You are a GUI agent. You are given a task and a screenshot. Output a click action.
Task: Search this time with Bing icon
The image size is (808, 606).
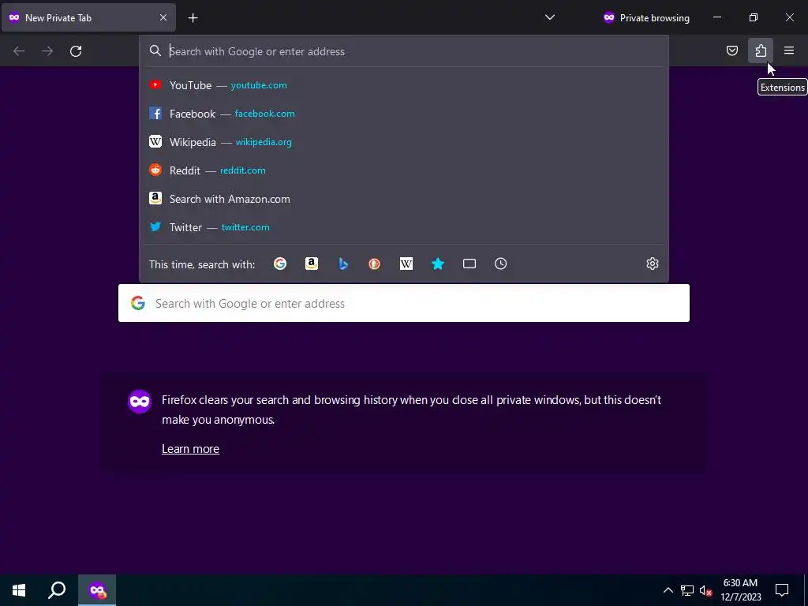343,264
